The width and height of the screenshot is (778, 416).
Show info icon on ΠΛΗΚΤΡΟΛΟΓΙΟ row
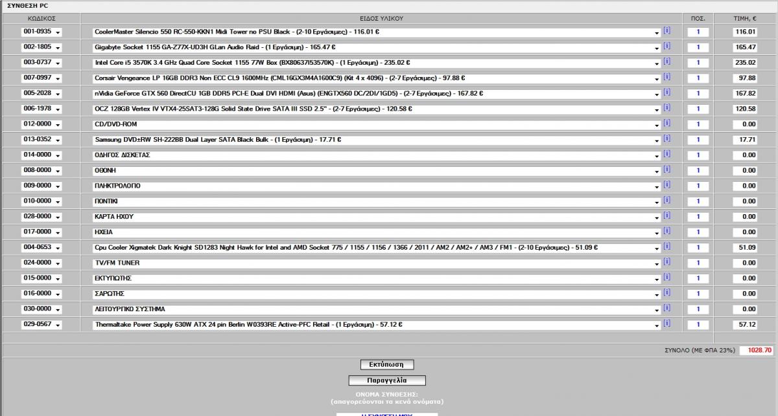coord(666,185)
